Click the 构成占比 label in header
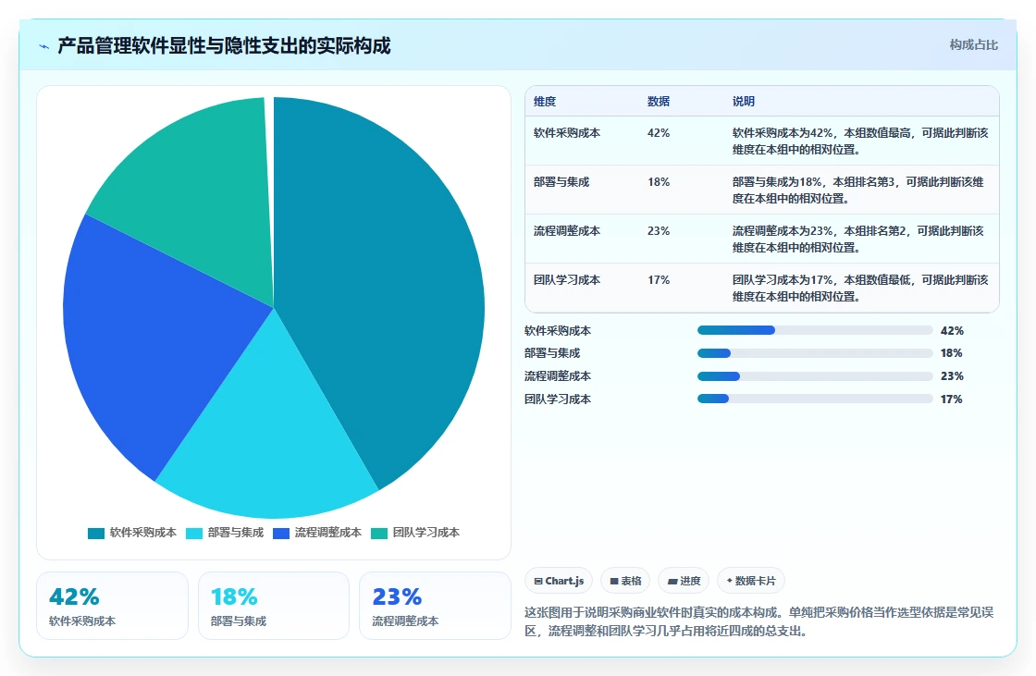Screen dimensions: 1036x676 (x=973, y=45)
